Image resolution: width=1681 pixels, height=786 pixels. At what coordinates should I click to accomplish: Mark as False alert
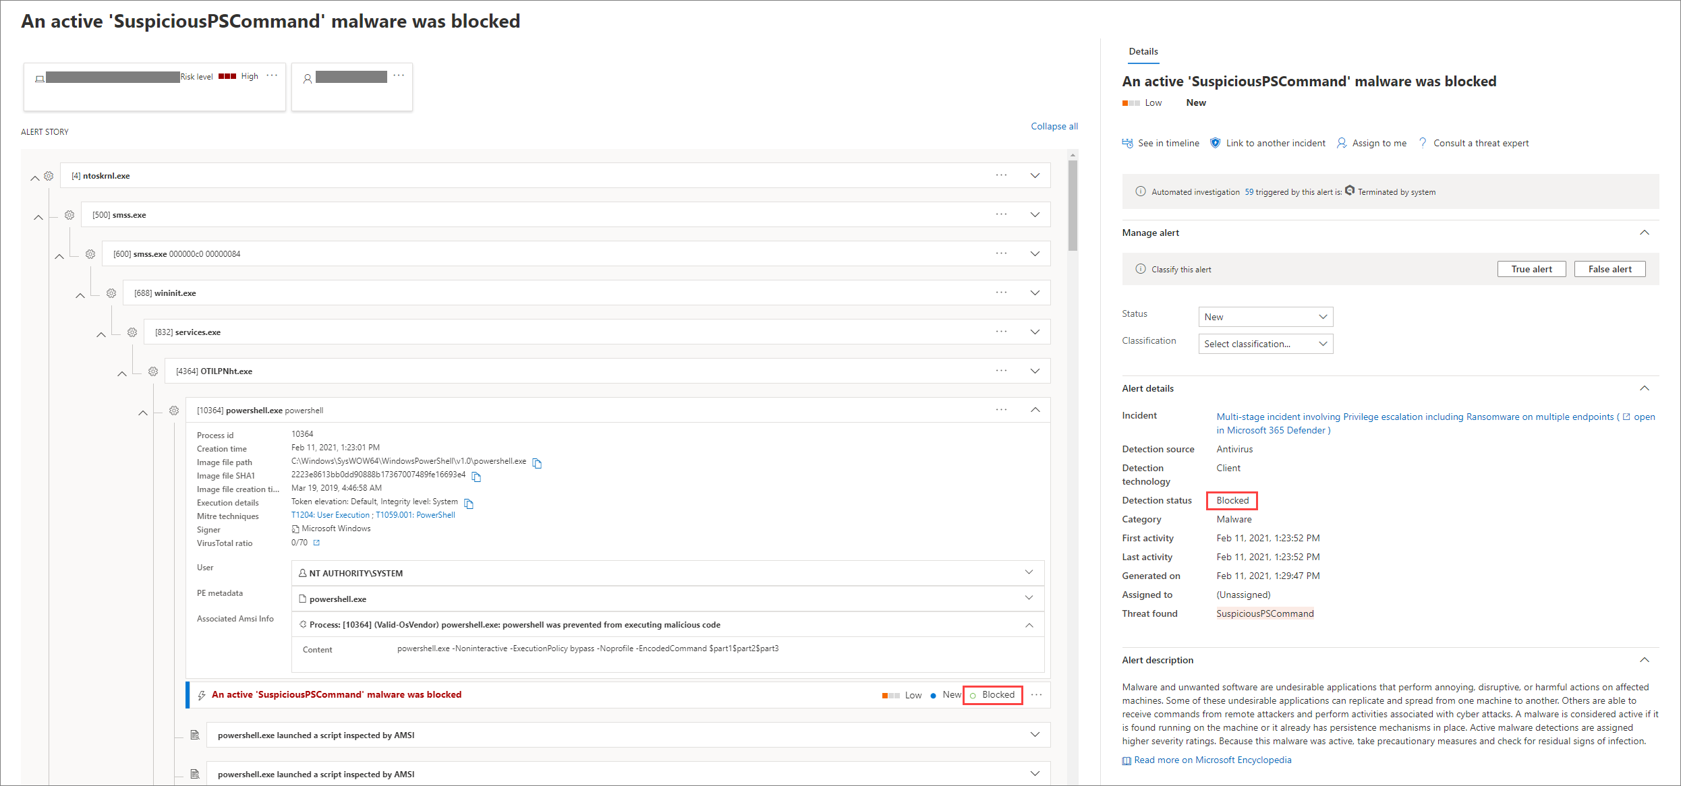click(x=1609, y=269)
